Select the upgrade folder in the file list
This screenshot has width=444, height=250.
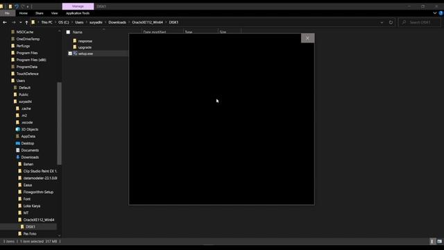(85, 47)
